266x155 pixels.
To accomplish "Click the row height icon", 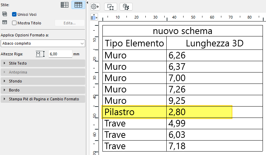I will (40, 54).
